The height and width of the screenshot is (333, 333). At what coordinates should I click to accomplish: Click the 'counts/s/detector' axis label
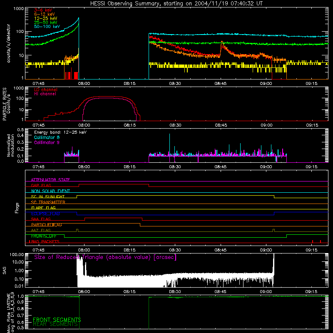coord(9,43)
